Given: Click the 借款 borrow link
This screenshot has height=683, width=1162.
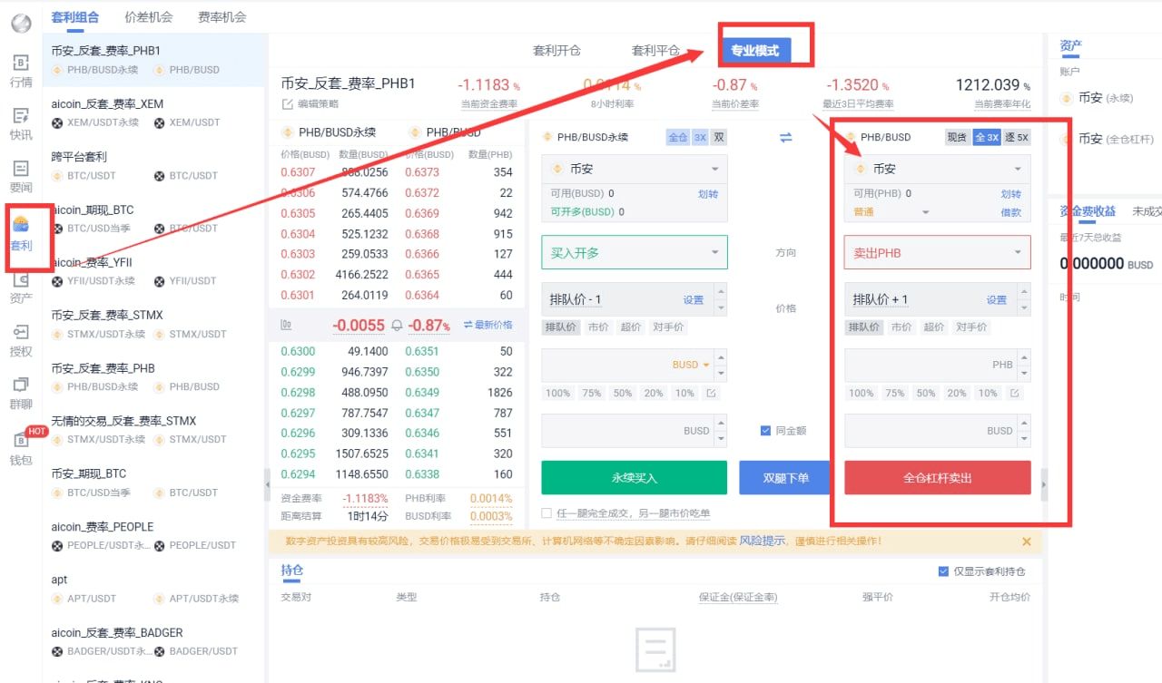Looking at the screenshot, I should pos(1011,212).
